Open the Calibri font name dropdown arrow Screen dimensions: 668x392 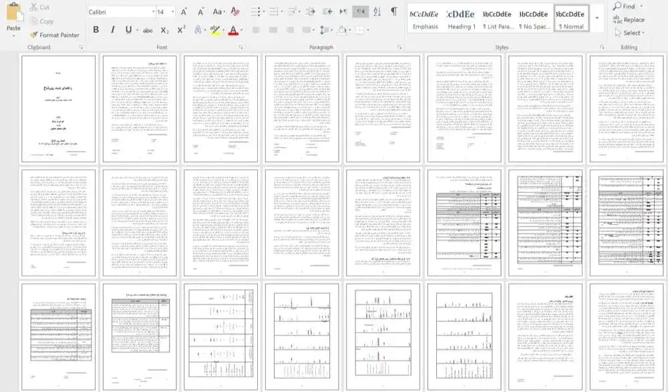[x=154, y=12]
